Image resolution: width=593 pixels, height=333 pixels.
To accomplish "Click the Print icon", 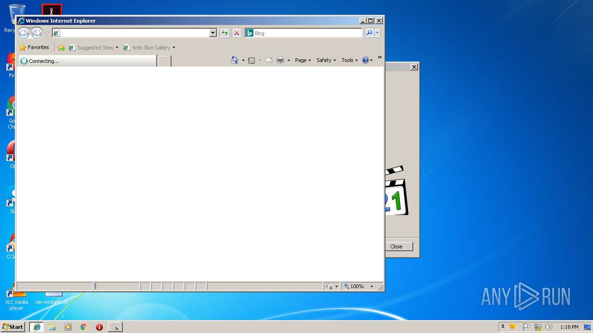I will [x=280, y=60].
